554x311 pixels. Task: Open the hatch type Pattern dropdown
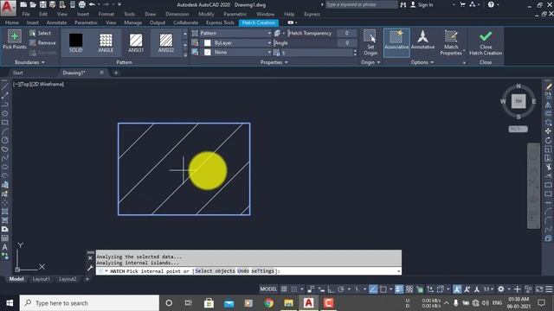click(x=235, y=33)
